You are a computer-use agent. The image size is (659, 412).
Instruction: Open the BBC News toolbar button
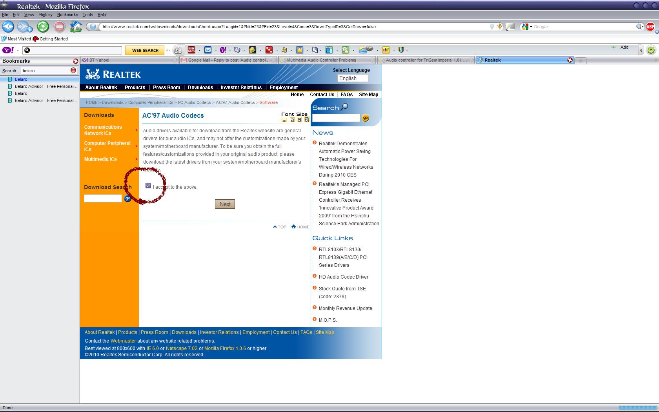tap(191, 50)
